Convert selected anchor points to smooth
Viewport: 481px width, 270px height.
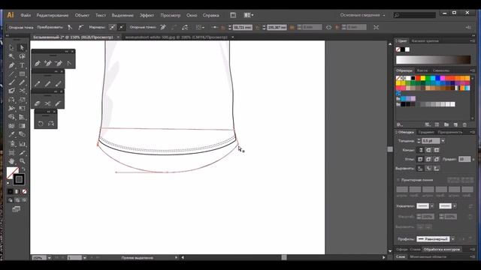click(80, 27)
